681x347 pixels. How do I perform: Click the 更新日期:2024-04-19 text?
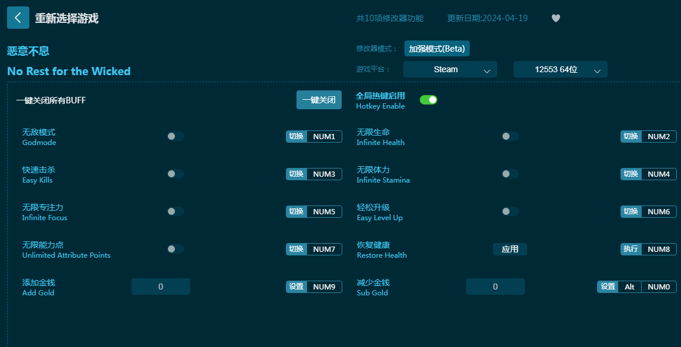pos(487,18)
